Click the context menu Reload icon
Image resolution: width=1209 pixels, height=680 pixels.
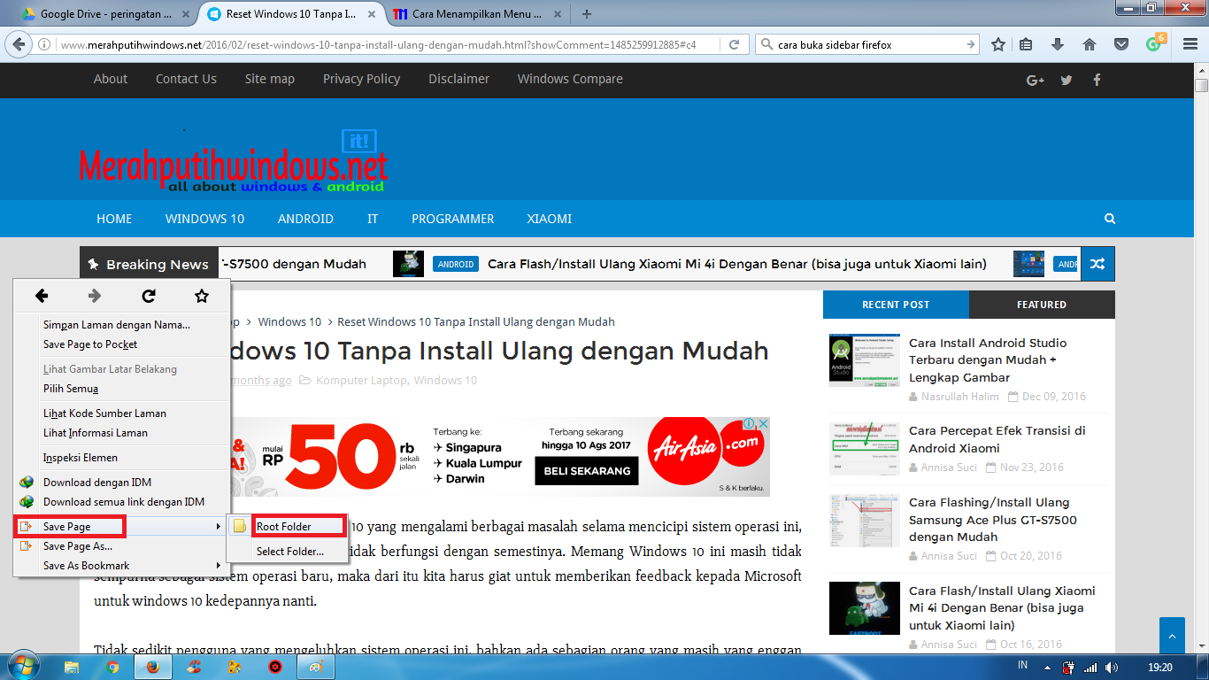click(149, 296)
